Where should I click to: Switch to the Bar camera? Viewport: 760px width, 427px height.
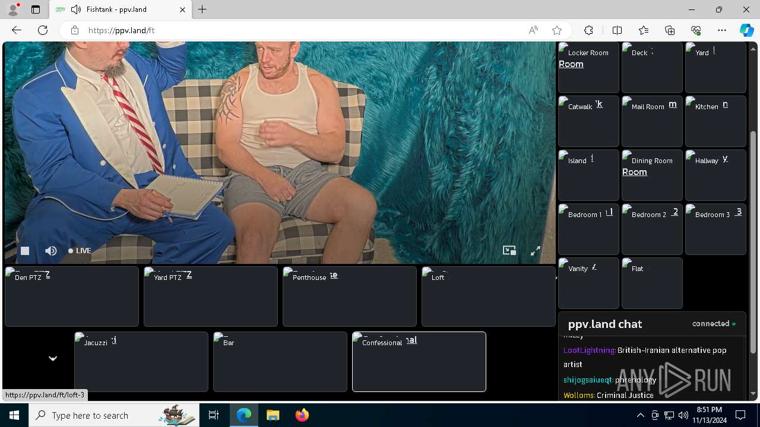280,362
